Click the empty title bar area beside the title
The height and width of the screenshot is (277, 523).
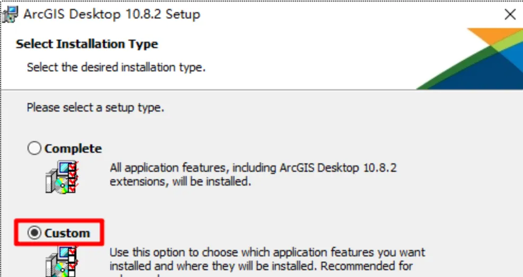(345, 14)
